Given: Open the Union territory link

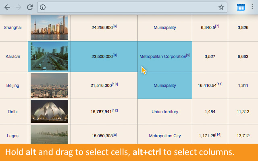Looking at the screenshot, I should coord(164,111).
